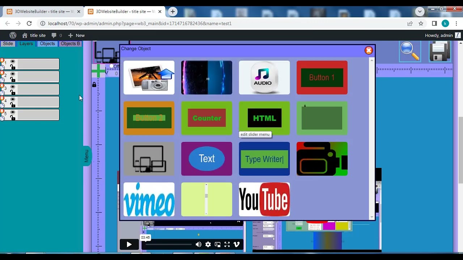Toggle visibility eye of layer 2
The width and height of the screenshot is (463, 260).
coord(13,74)
